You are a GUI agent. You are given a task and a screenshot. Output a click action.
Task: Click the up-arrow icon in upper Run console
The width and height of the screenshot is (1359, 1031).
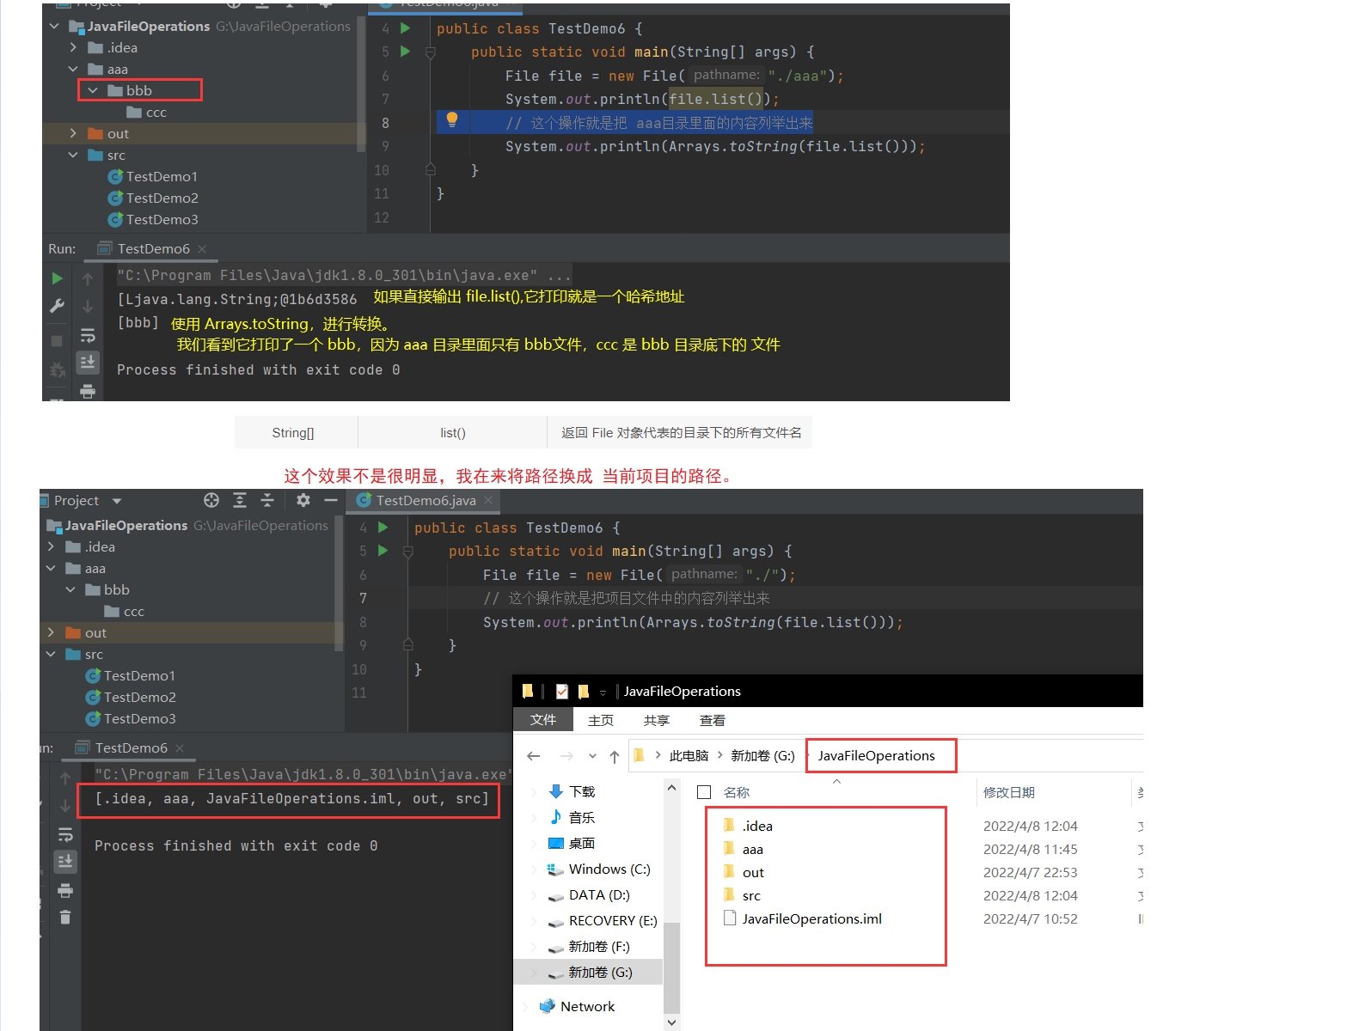tap(88, 278)
